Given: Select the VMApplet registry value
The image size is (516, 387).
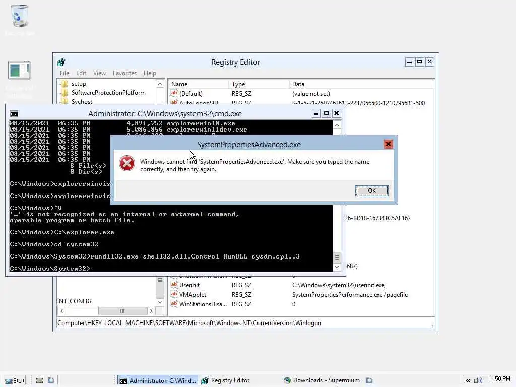Looking at the screenshot, I should coord(192,294).
